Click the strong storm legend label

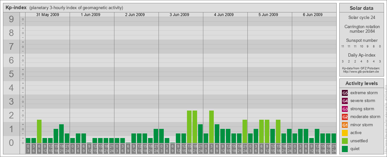point(362,109)
